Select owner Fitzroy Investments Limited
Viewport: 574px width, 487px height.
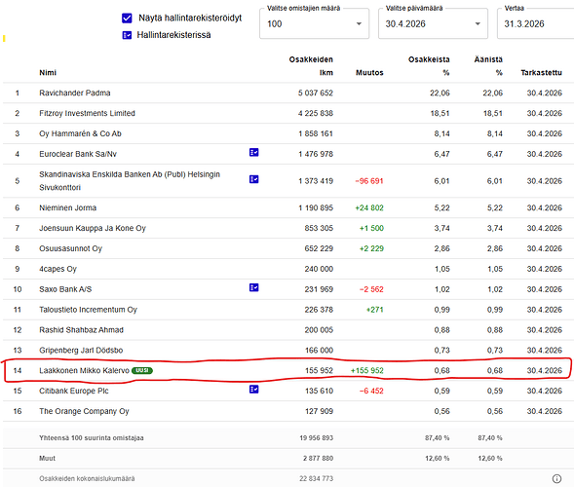point(87,113)
